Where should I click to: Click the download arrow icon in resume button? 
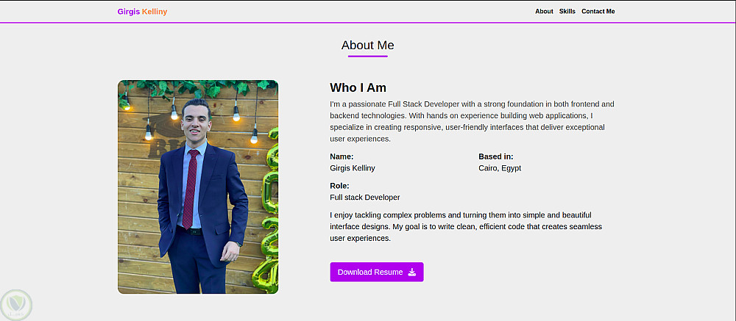point(412,273)
